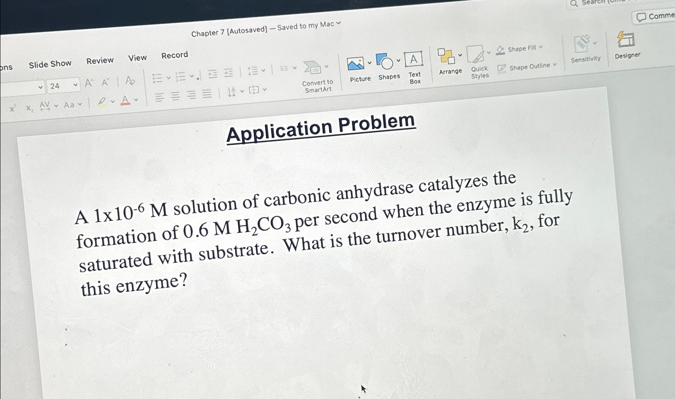Select the Record tab

click(x=175, y=55)
